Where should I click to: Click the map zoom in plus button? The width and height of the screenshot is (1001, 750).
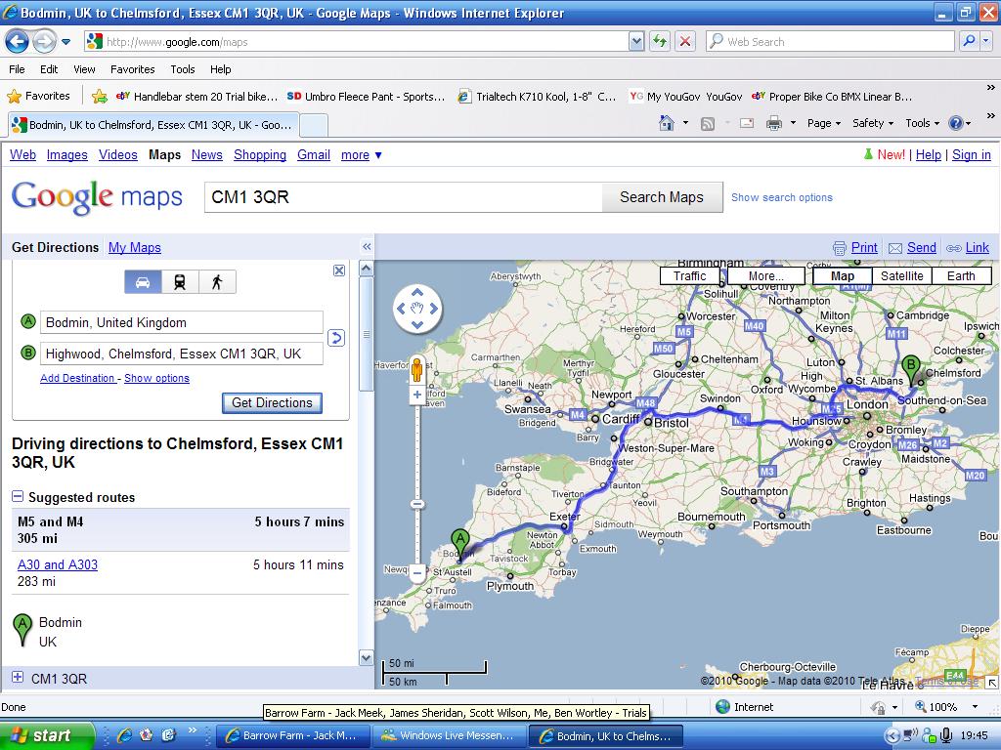tap(416, 395)
